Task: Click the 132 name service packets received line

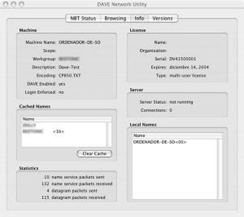Action: click(x=77, y=184)
